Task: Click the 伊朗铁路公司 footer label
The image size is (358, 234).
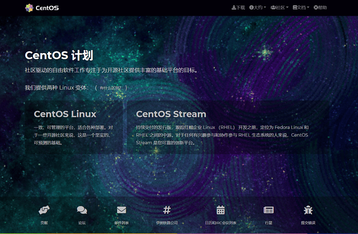Action: click(x=167, y=223)
